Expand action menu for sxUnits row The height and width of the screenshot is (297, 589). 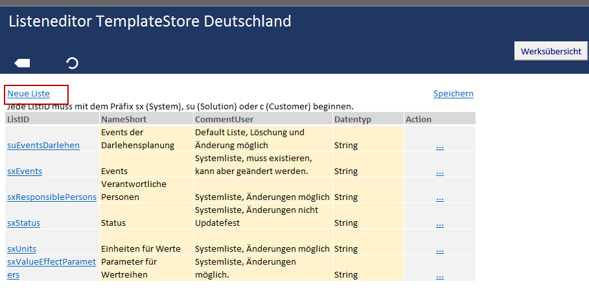point(439,249)
